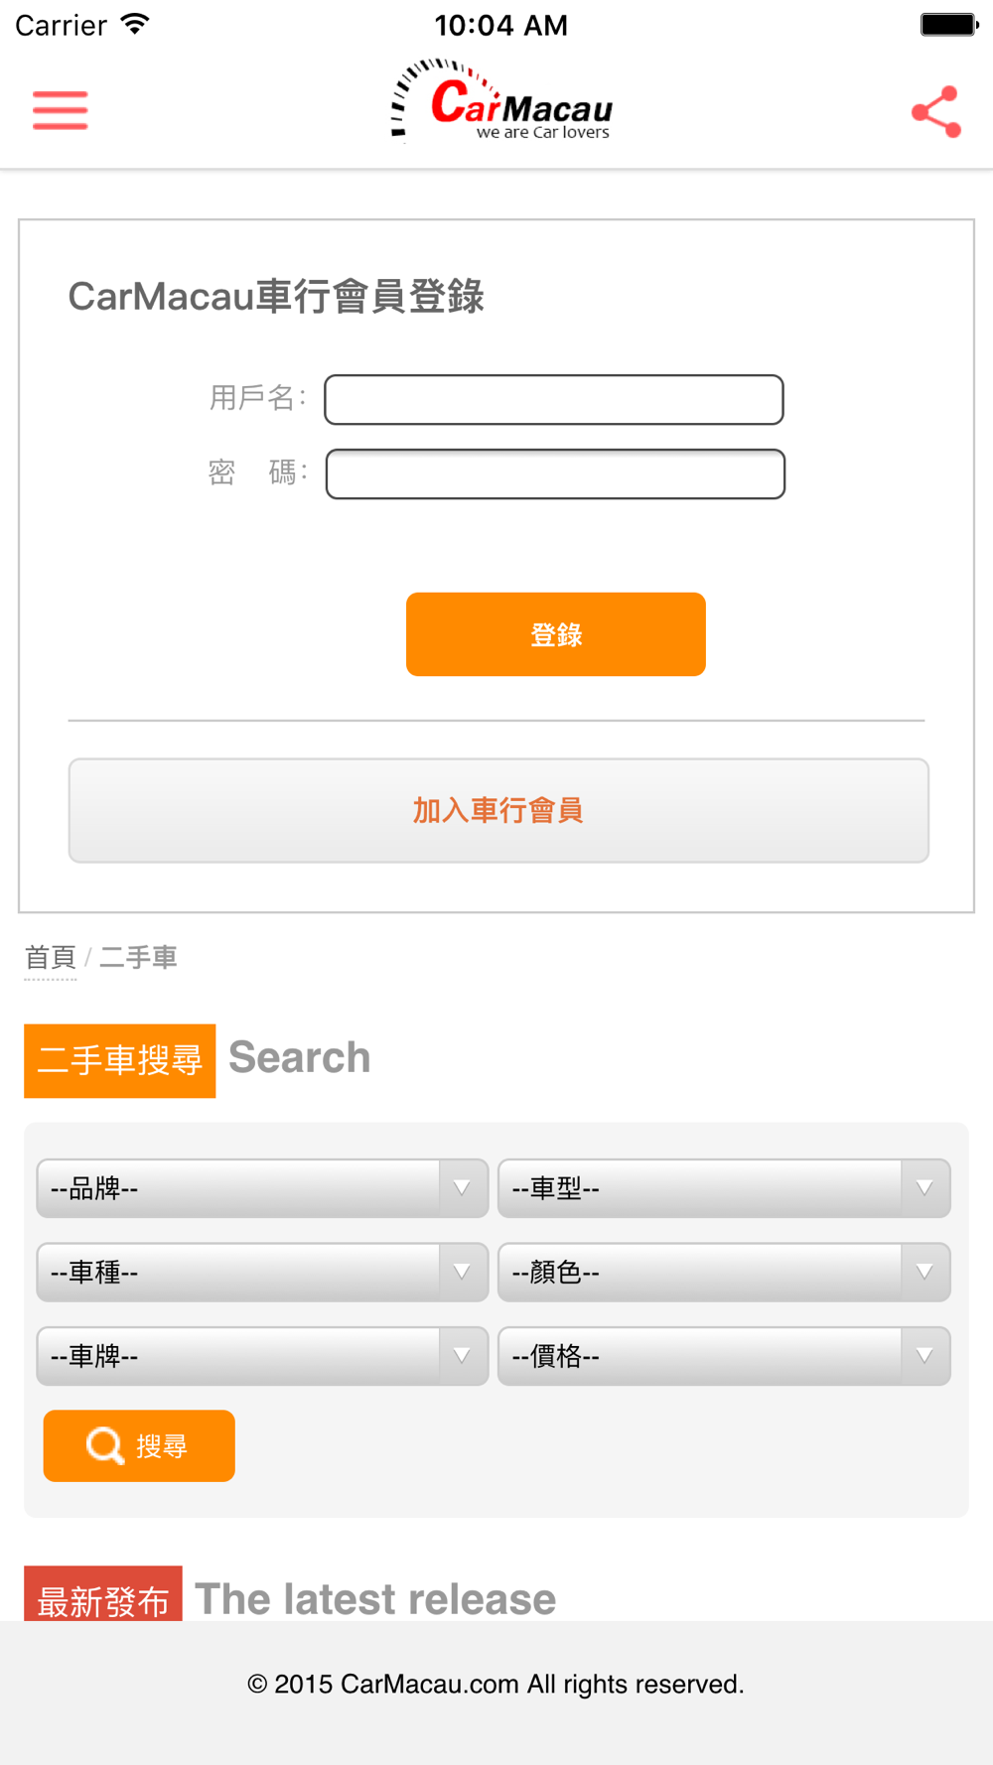
Task: Click the Wi-Fi icon in status bar
Action: coord(135,24)
